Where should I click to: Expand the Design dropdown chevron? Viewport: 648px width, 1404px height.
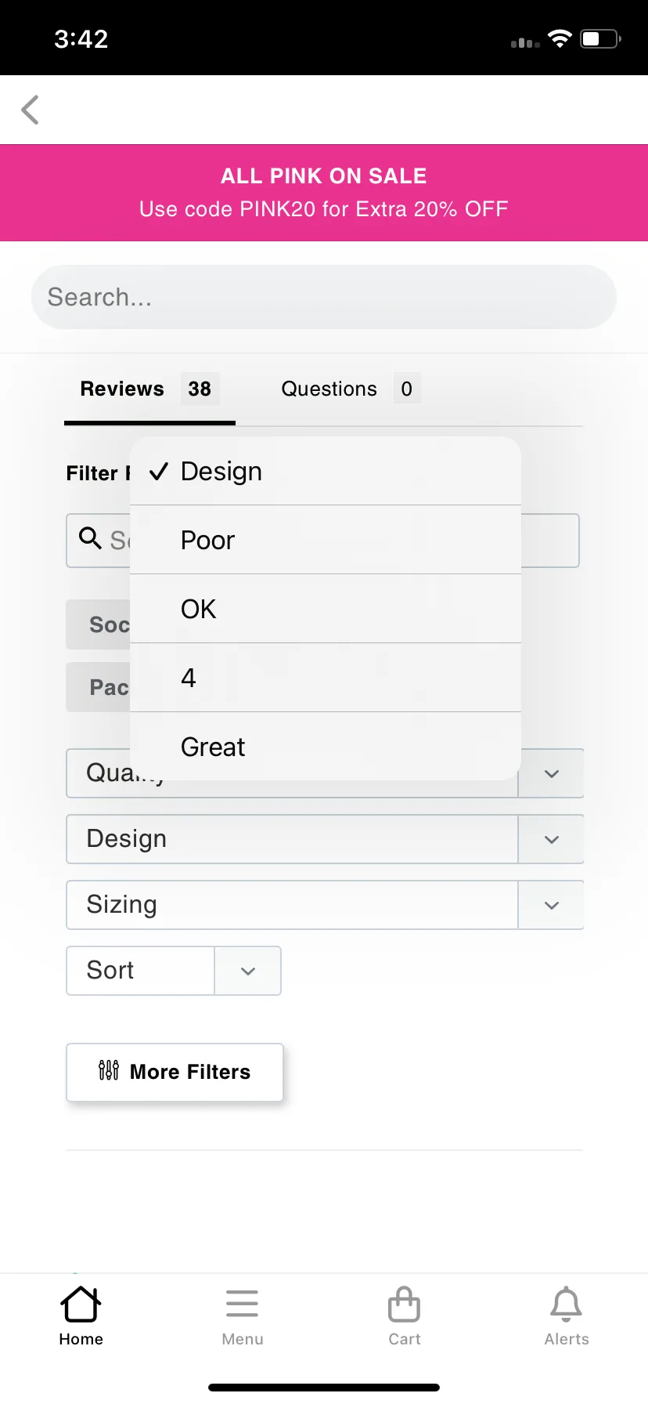(552, 839)
